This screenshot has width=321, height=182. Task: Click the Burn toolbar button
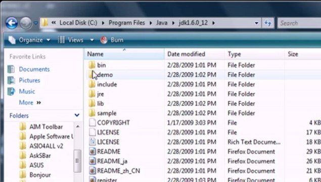coord(112,40)
